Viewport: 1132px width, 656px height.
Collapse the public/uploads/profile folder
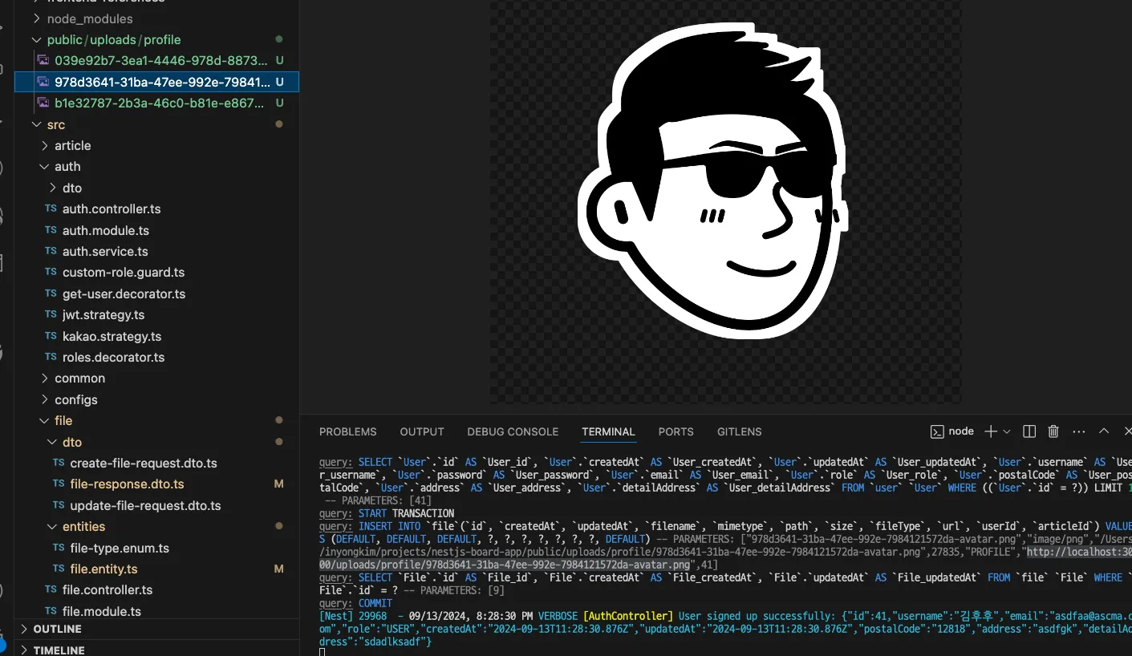tap(36, 40)
